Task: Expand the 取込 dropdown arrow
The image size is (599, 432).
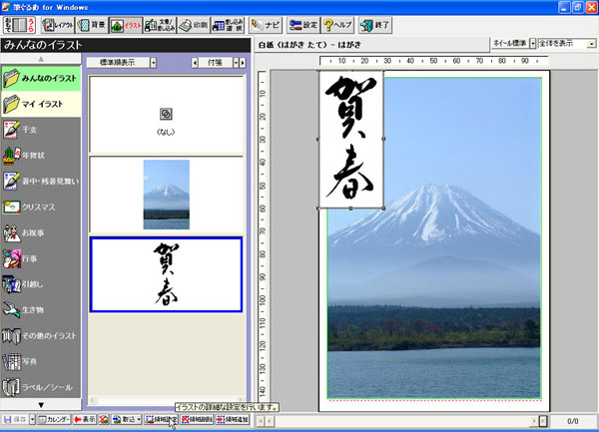Action: (139, 419)
